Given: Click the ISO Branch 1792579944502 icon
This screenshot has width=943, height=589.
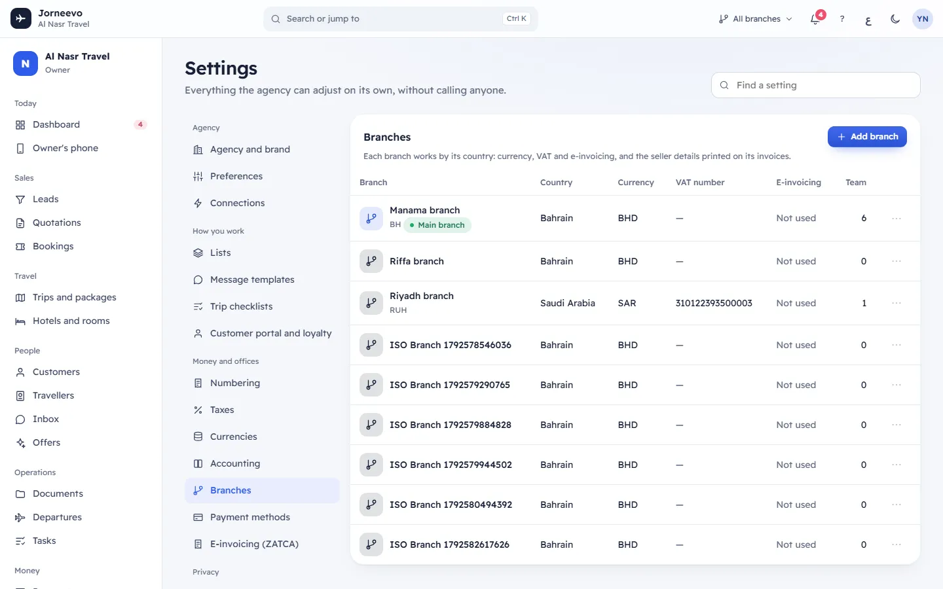Looking at the screenshot, I should pos(371,465).
